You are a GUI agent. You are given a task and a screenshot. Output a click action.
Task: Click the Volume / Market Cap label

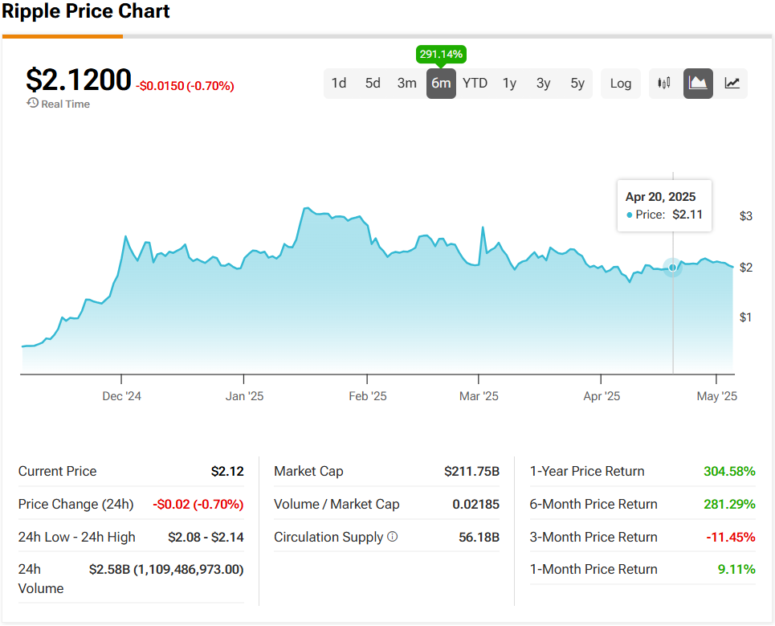pos(337,505)
